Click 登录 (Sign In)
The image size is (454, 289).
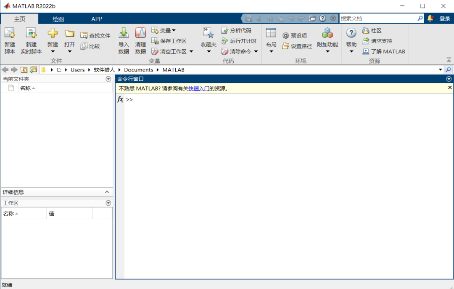[444, 19]
